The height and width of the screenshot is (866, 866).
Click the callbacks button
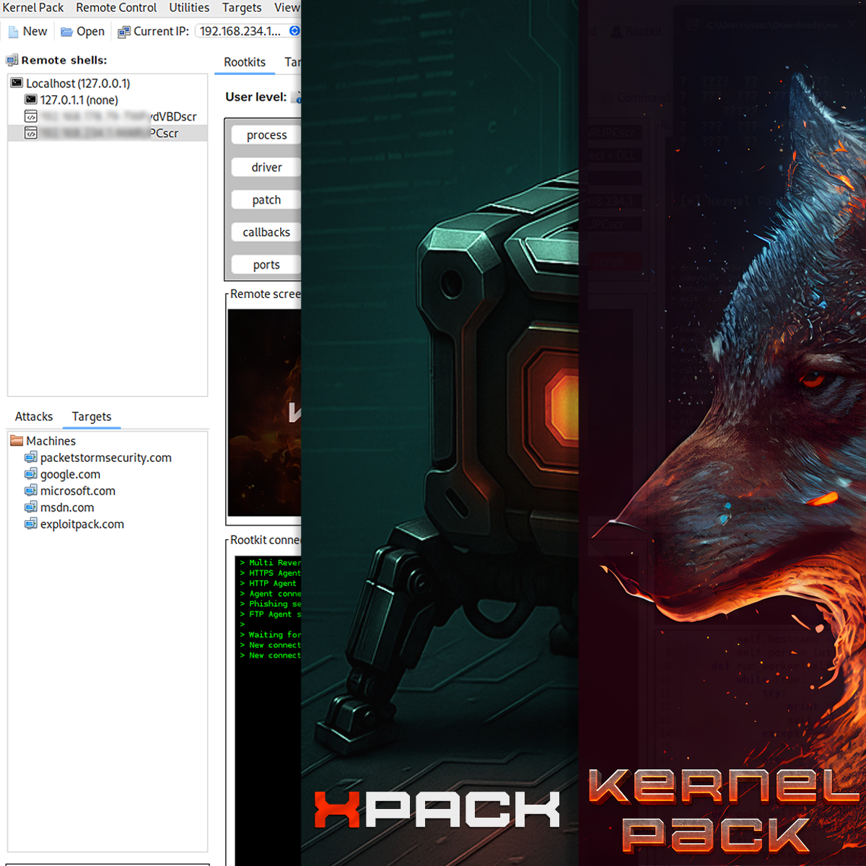point(266,232)
